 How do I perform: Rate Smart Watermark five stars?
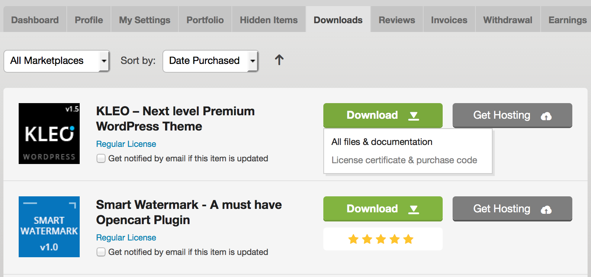pyautogui.click(x=408, y=239)
